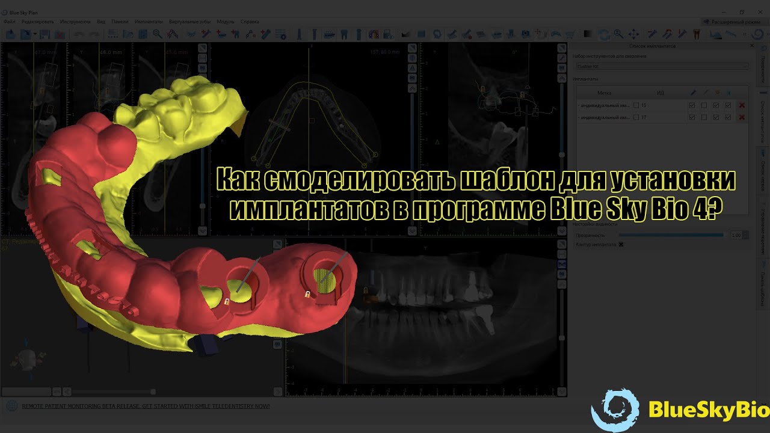
Task: Click the open project toolbar icon
Action: (10, 34)
